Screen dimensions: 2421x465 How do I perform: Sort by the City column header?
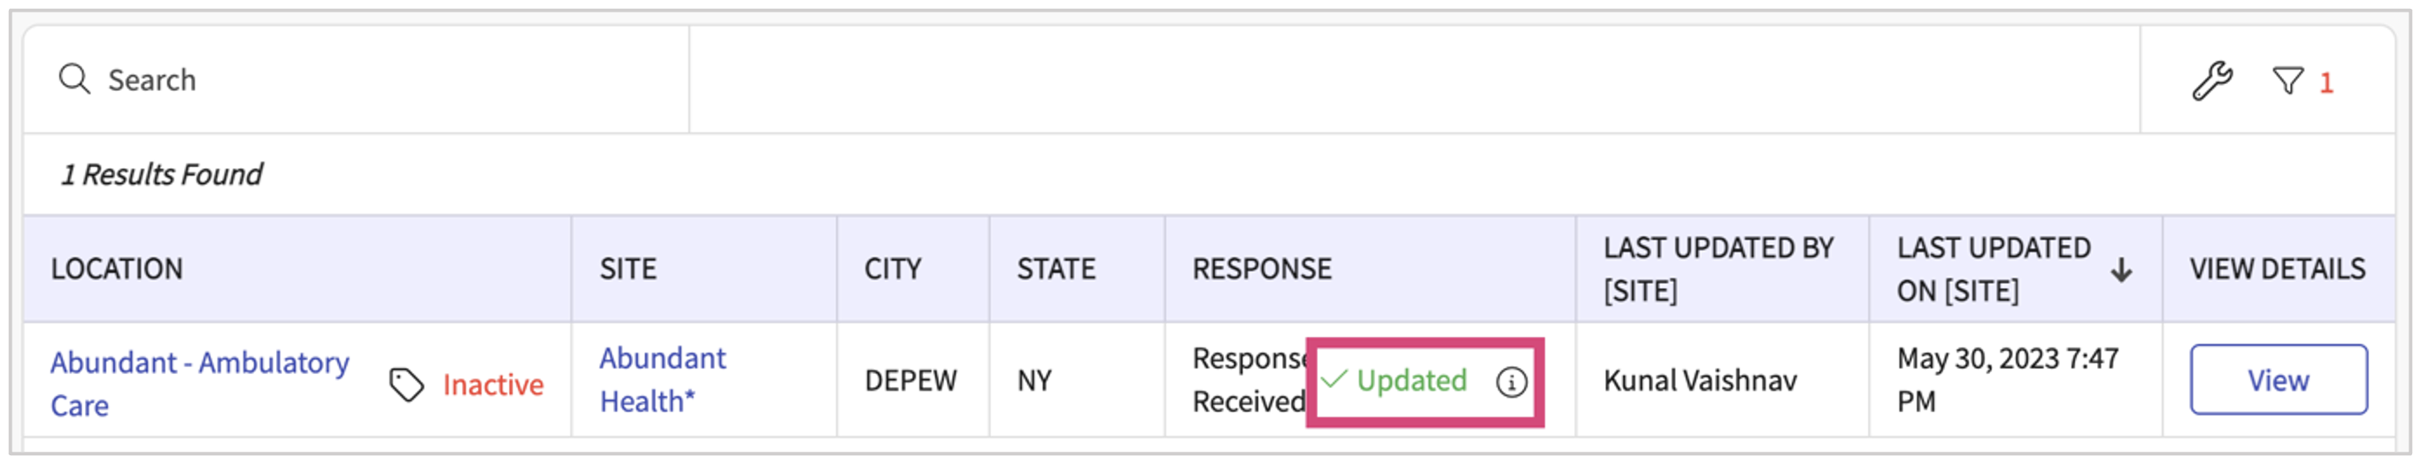coord(892,270)
